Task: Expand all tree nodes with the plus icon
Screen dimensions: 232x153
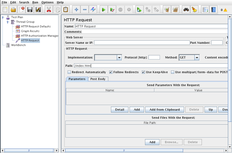Action: (x=76, y=10)
